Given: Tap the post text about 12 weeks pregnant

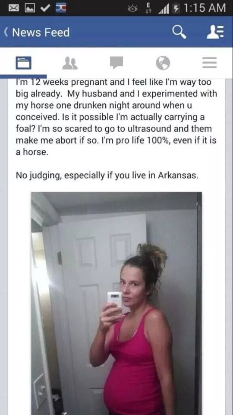Looking at the screenshot, I should point(116,117).
